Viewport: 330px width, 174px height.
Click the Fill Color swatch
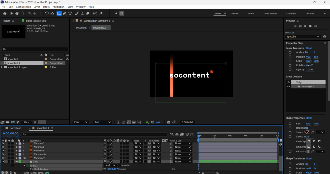click(x=308, y=151)
